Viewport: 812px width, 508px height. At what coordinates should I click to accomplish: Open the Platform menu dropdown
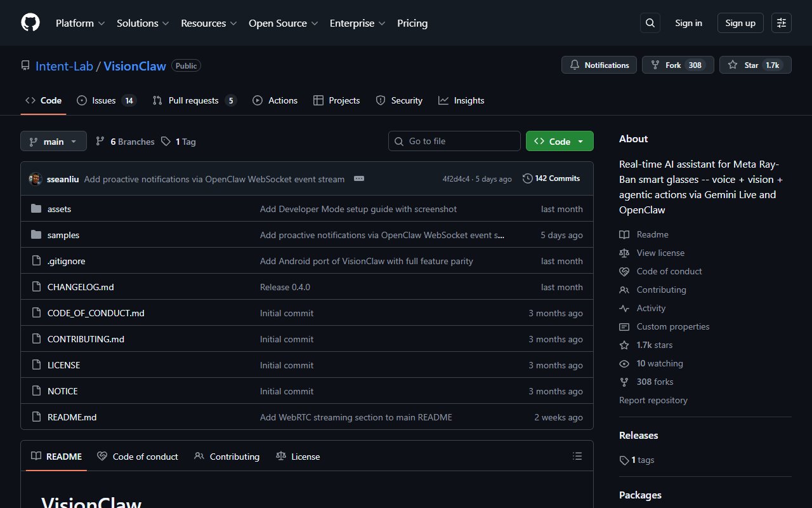79,23
